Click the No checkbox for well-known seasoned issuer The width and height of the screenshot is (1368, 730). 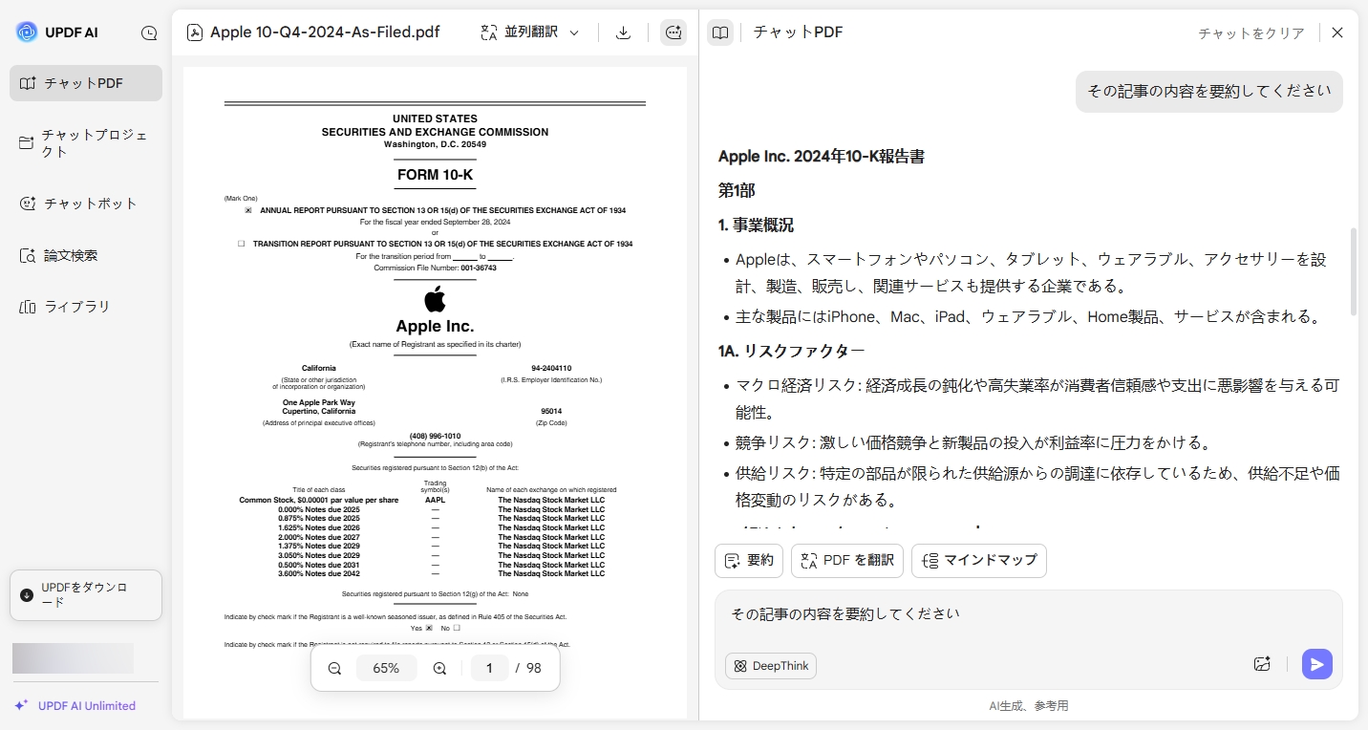click(457, 628)
